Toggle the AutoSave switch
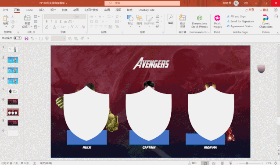 [18, 38]
